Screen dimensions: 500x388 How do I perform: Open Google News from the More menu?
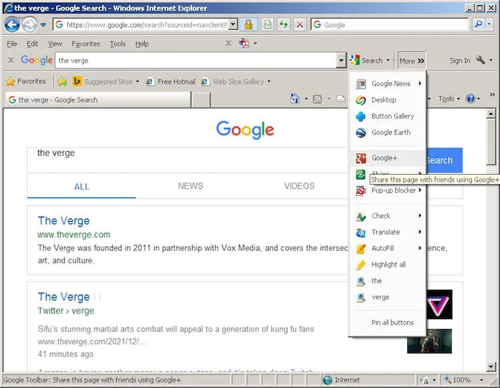(390, 84)
